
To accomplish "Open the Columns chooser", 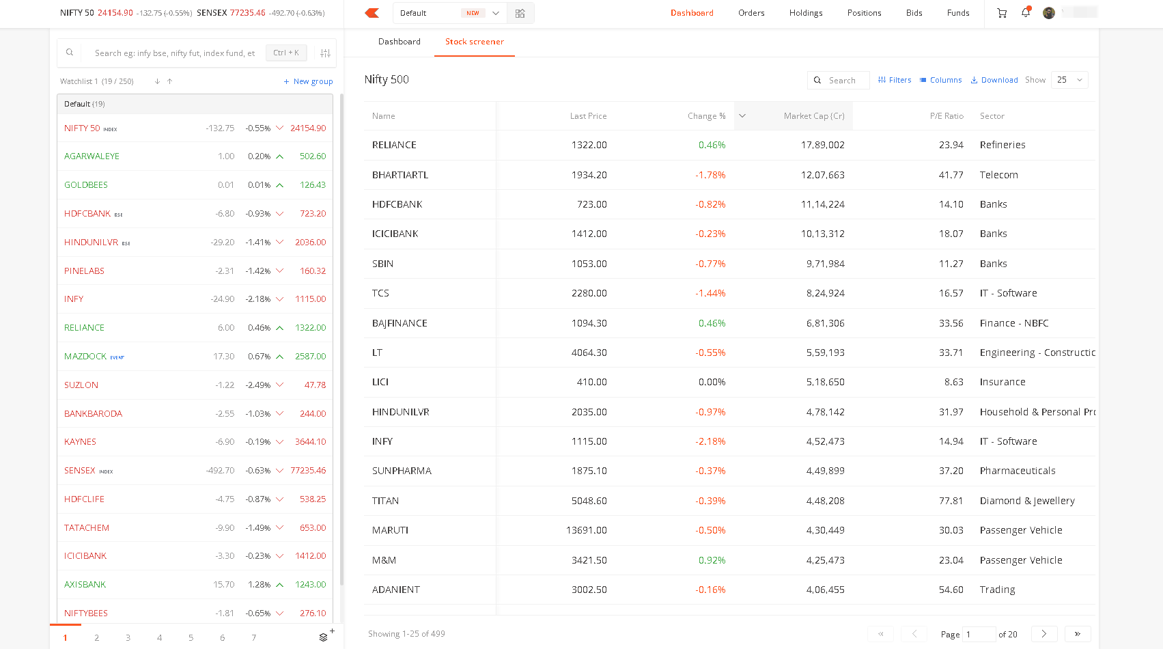I will [940, 80].
